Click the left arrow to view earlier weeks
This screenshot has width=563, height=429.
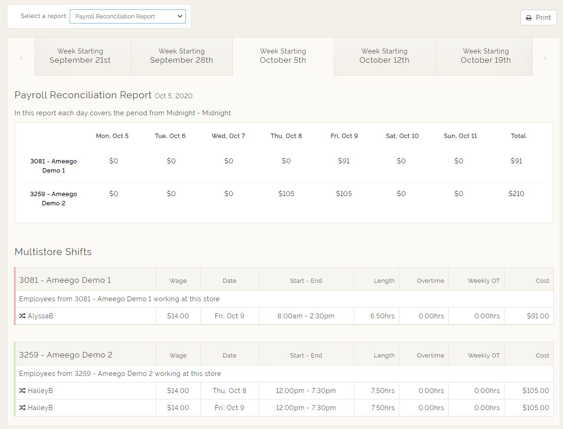[20, 57]
